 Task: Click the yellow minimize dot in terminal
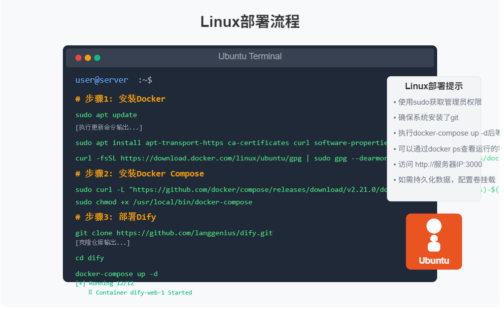coord(88,58)
